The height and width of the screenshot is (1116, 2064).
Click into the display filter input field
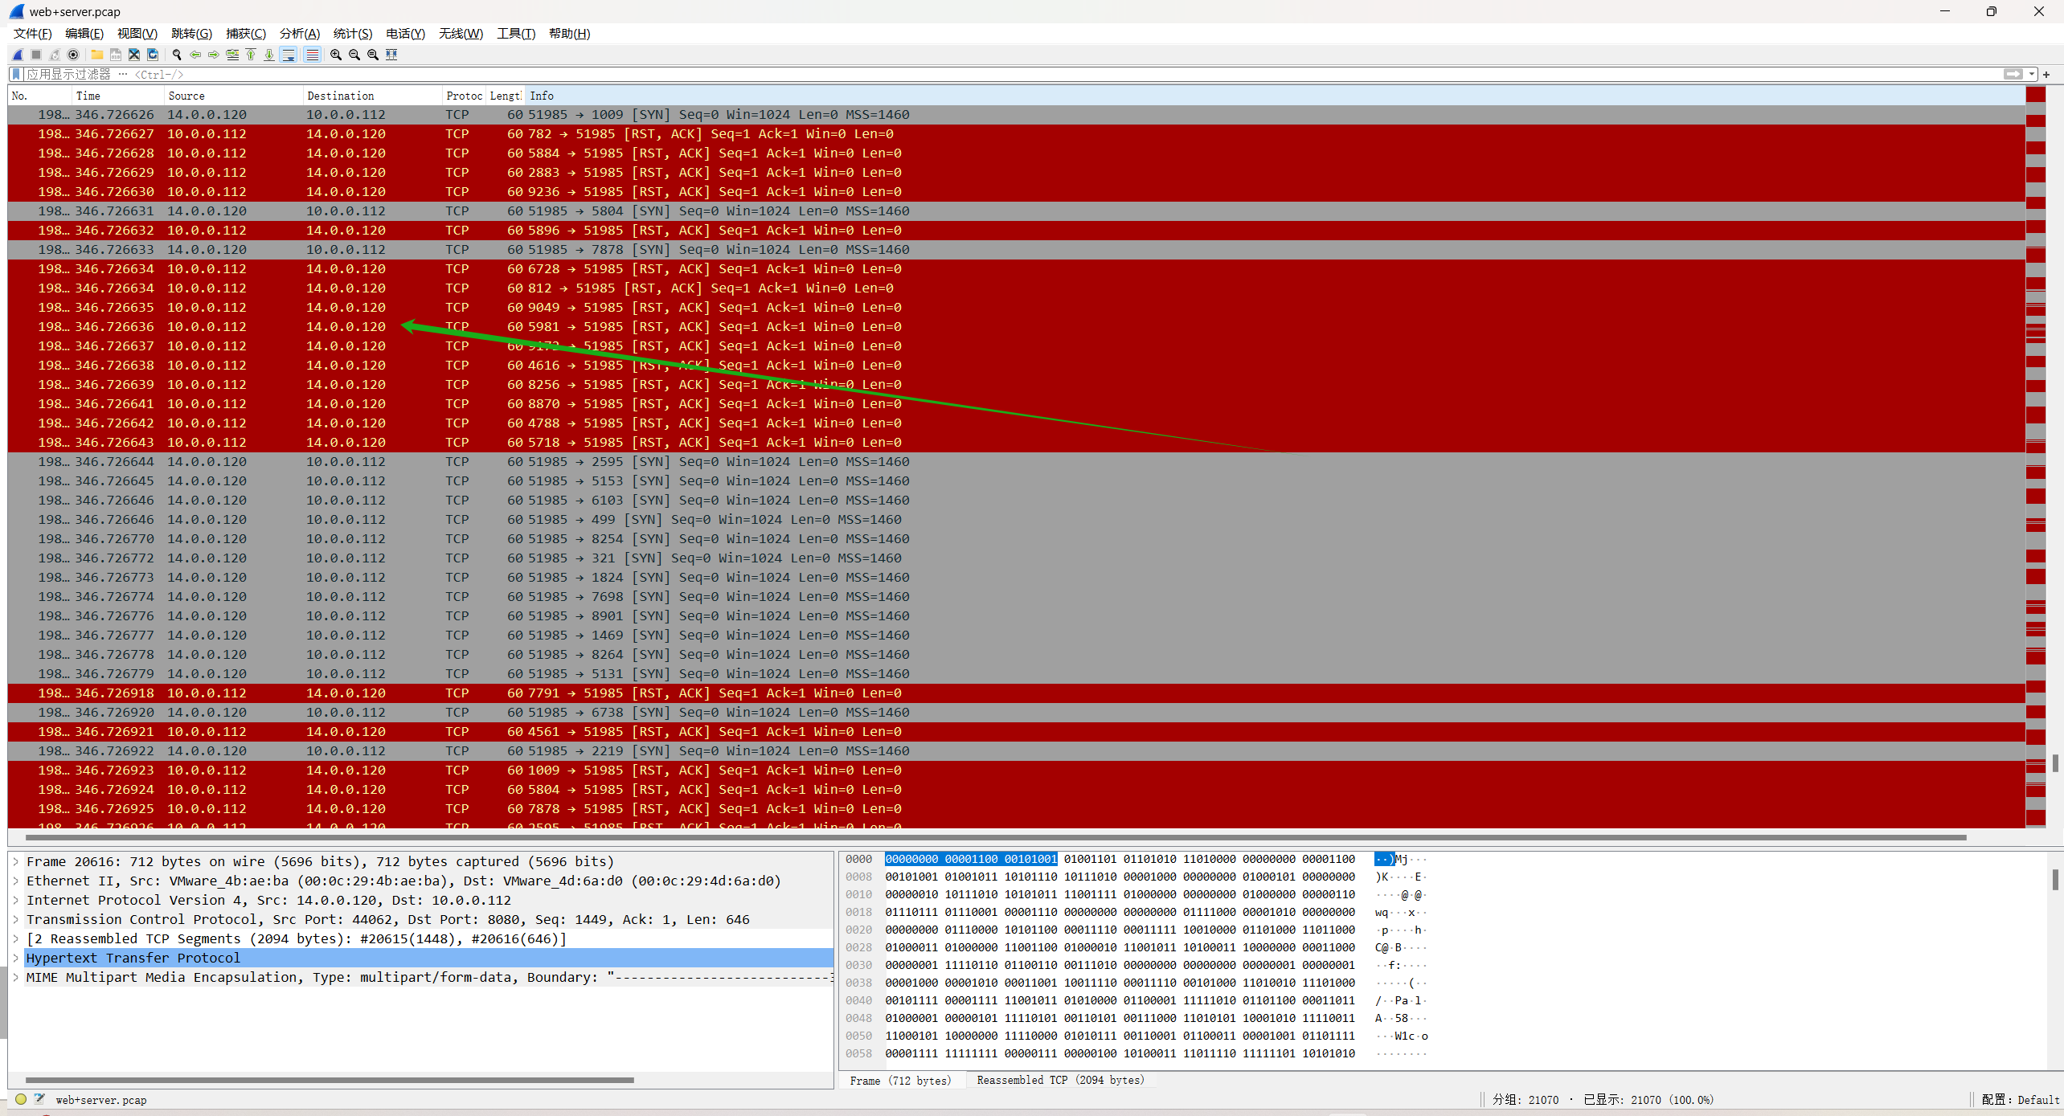964,74
